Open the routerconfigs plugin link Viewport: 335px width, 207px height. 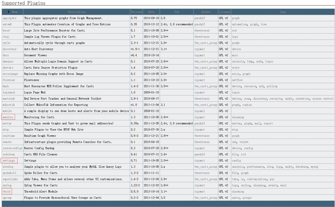pyautogui.click(x=12, y=148)
